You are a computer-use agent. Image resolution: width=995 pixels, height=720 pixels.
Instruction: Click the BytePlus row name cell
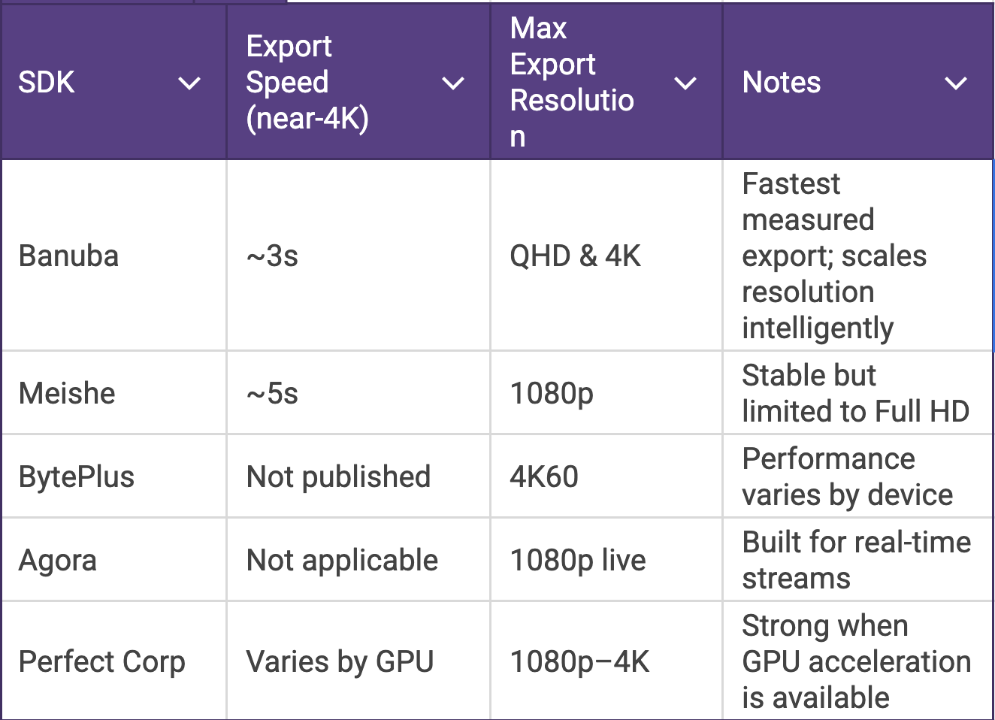pos(77,477)
